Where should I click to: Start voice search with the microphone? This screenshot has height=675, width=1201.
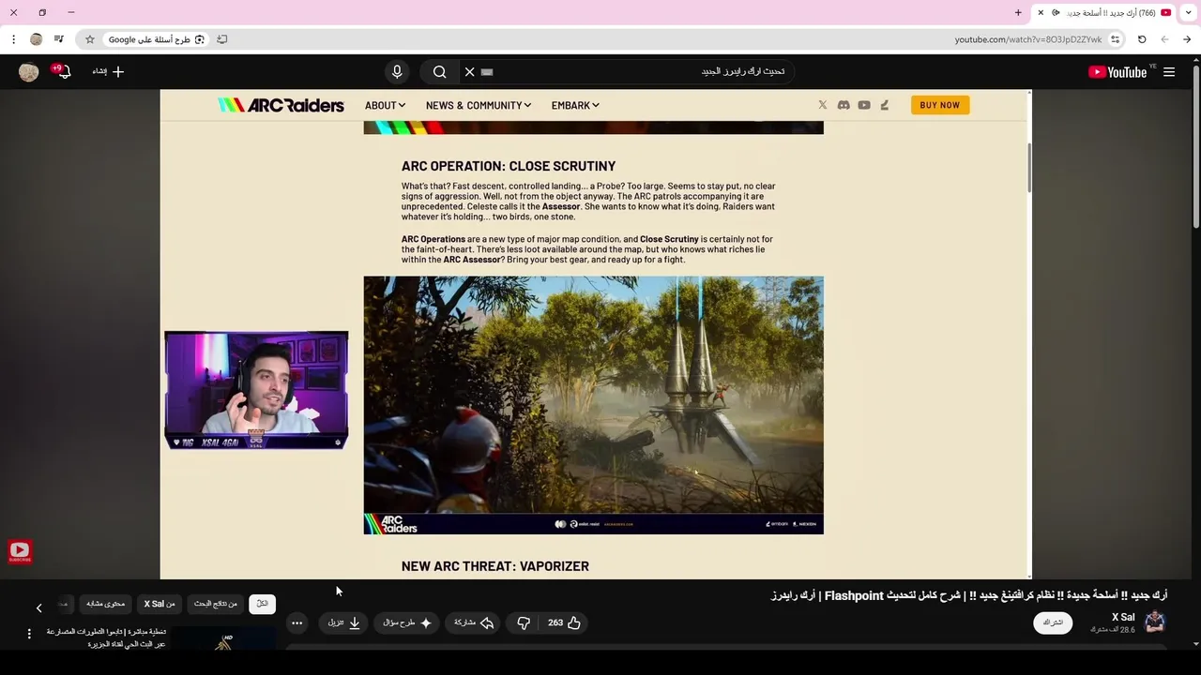pos(397,72)
